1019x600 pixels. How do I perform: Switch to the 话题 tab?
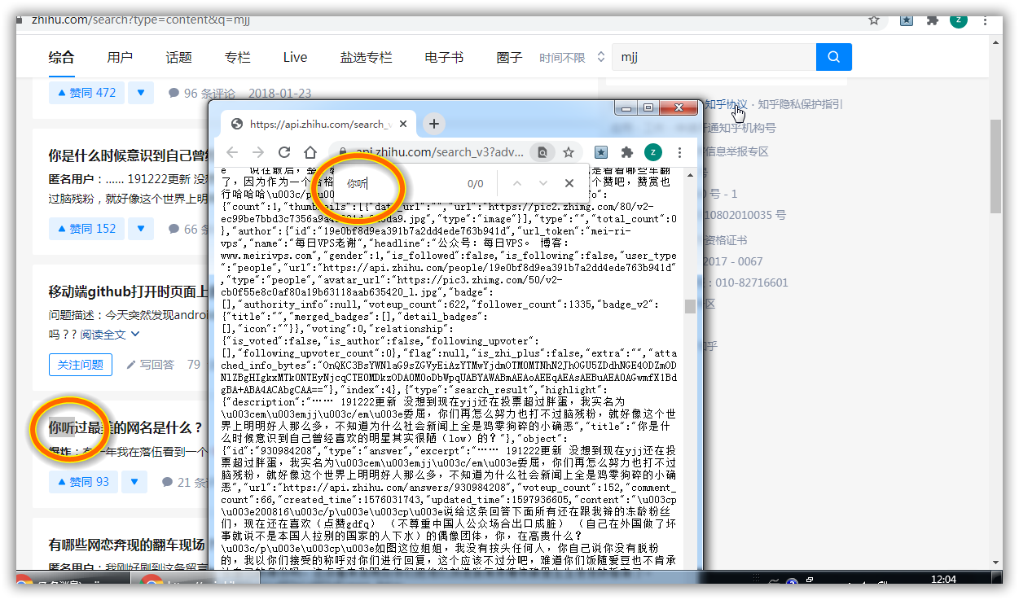[178, 57]
